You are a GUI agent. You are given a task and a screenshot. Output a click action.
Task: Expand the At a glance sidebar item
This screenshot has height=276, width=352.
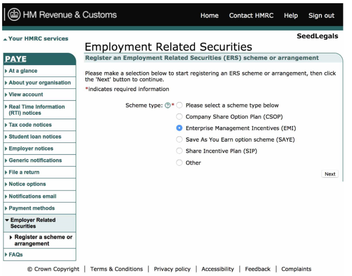23,71
